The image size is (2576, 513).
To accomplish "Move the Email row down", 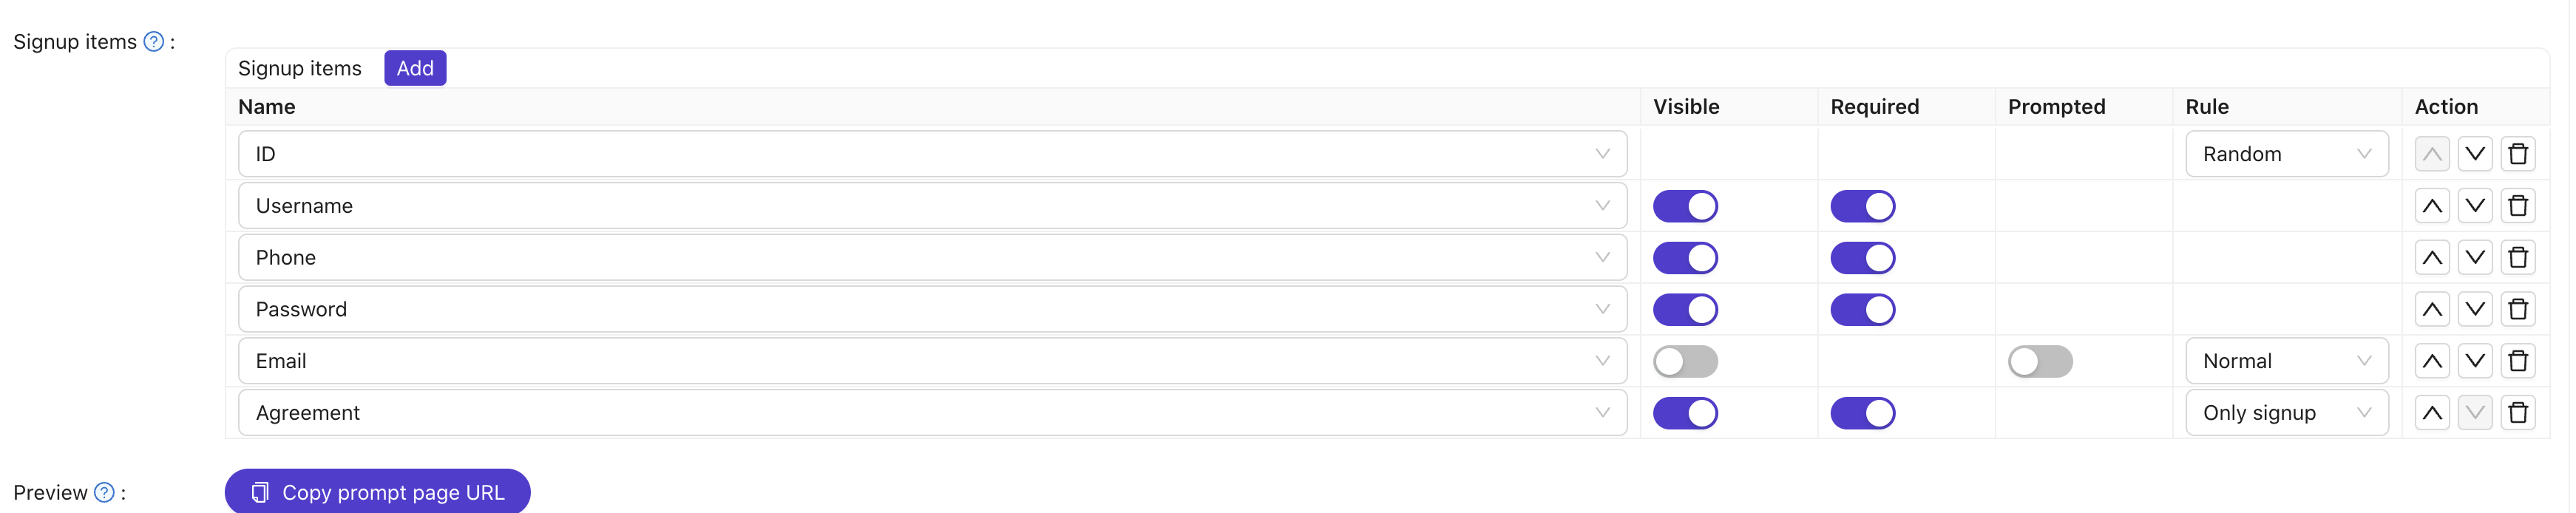I will point(2475,360).
